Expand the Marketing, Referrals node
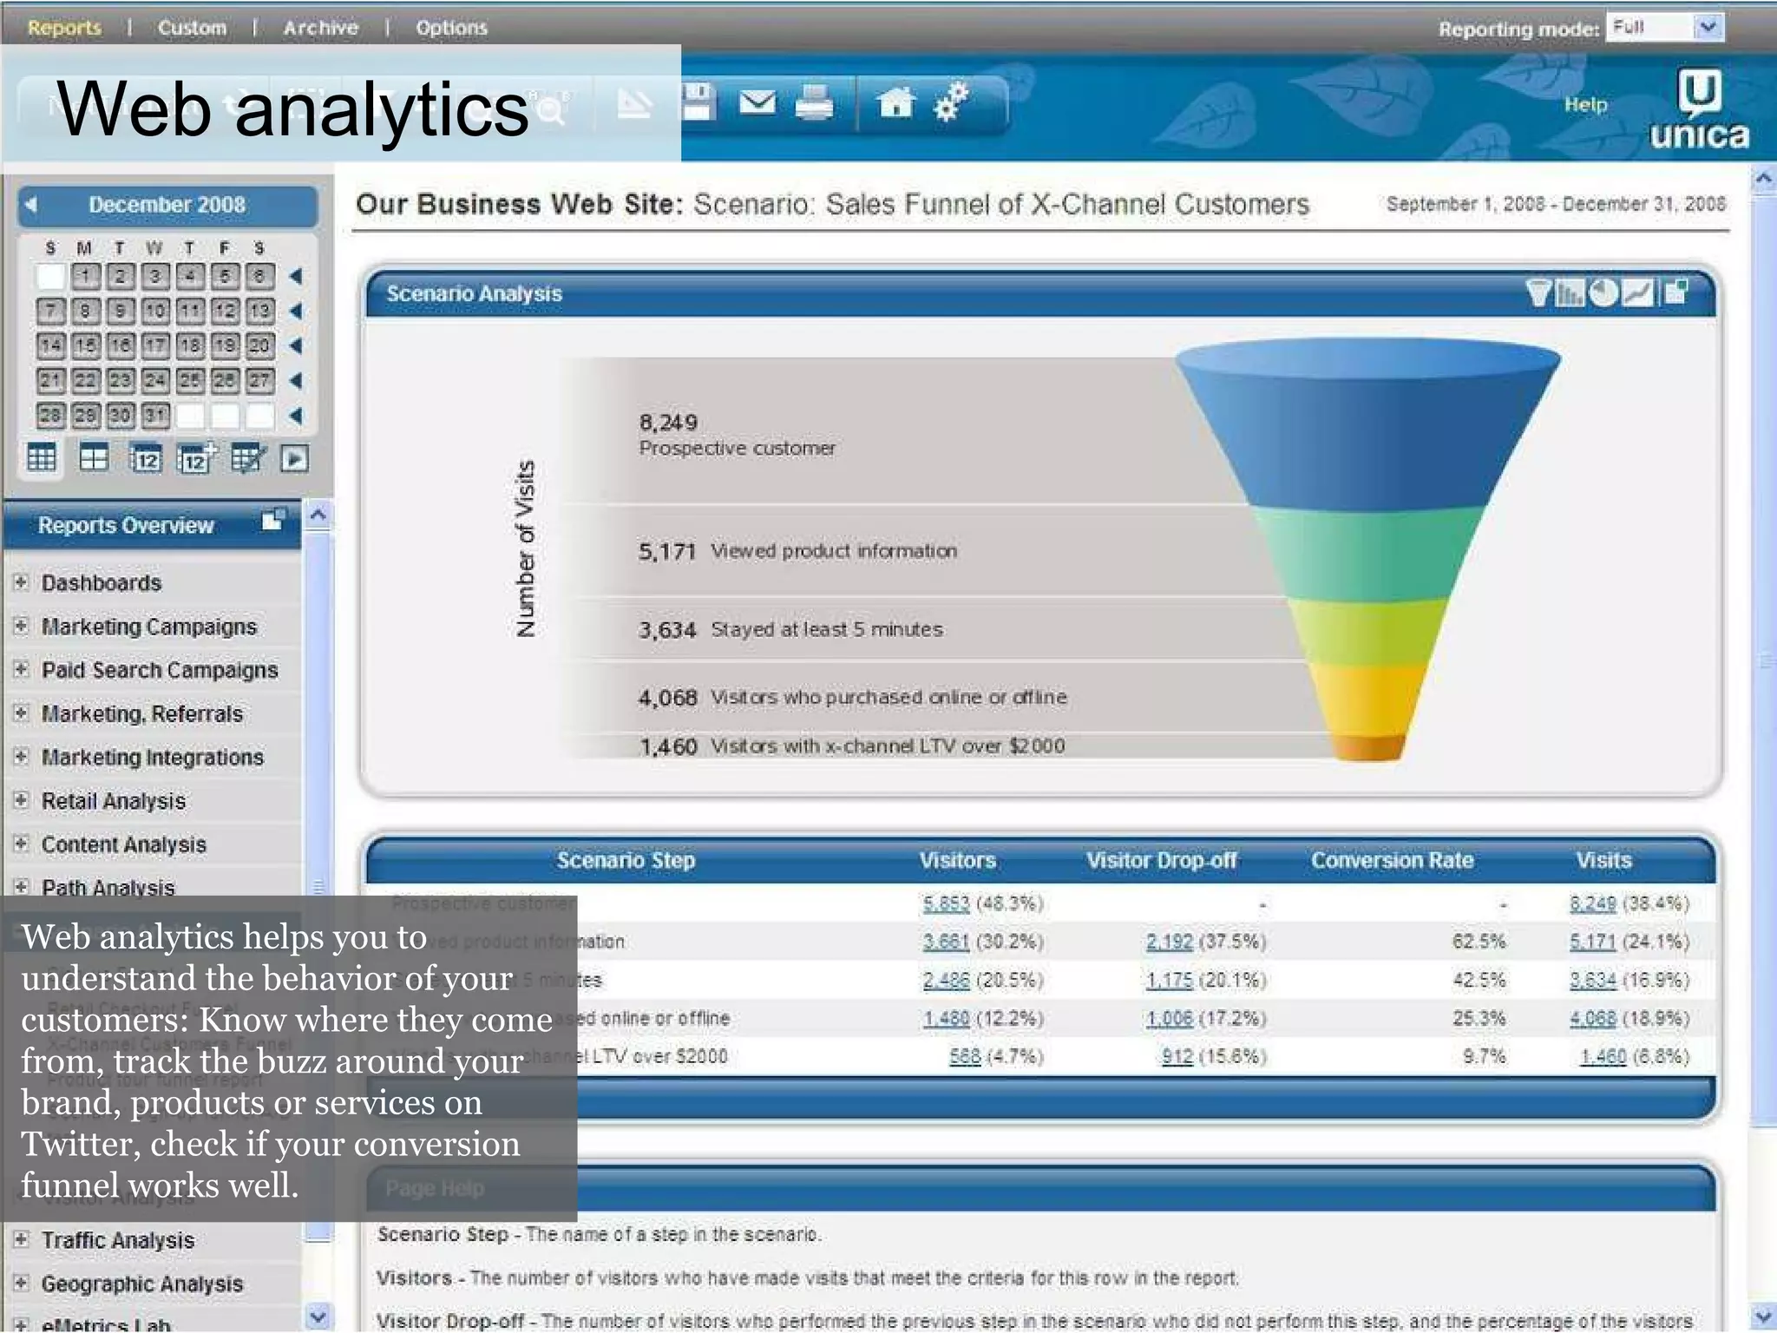Viewport: 1777px width, 1333px height. point(21,712)
